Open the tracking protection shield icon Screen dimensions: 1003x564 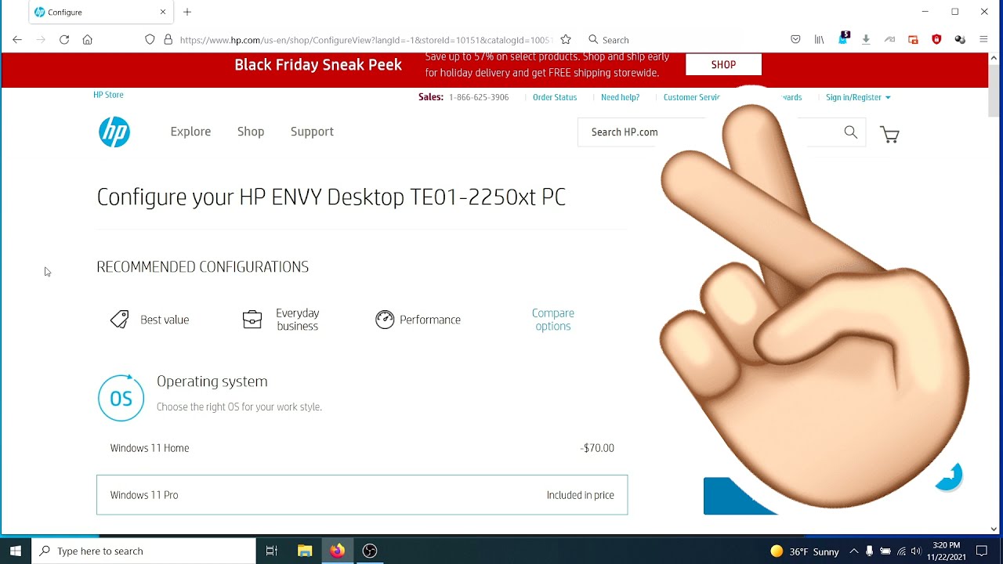[150, 39]
